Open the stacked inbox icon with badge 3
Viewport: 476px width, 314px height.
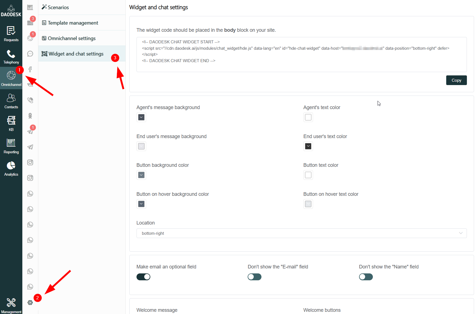30,23
